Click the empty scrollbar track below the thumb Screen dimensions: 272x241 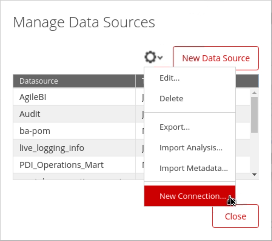(x=254, y=152)
